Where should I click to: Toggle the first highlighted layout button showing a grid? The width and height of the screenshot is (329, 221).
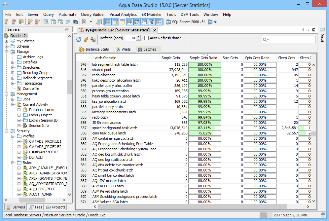click(x=108, y=22)
